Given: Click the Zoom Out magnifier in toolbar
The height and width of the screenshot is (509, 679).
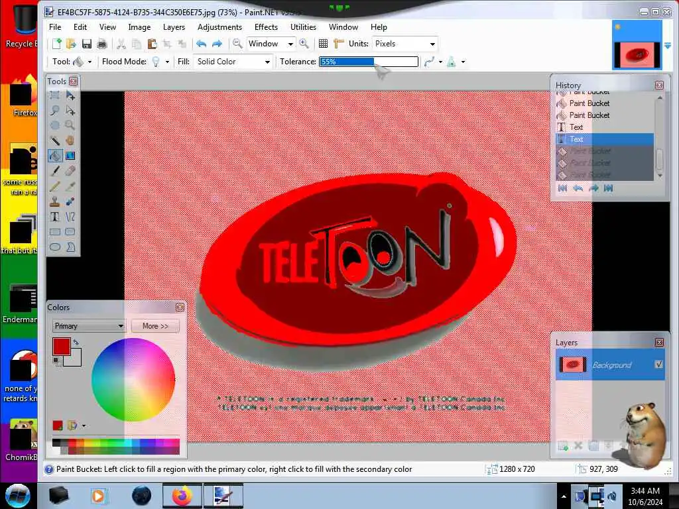Looking at the screenshot, I should pos(237,44).
